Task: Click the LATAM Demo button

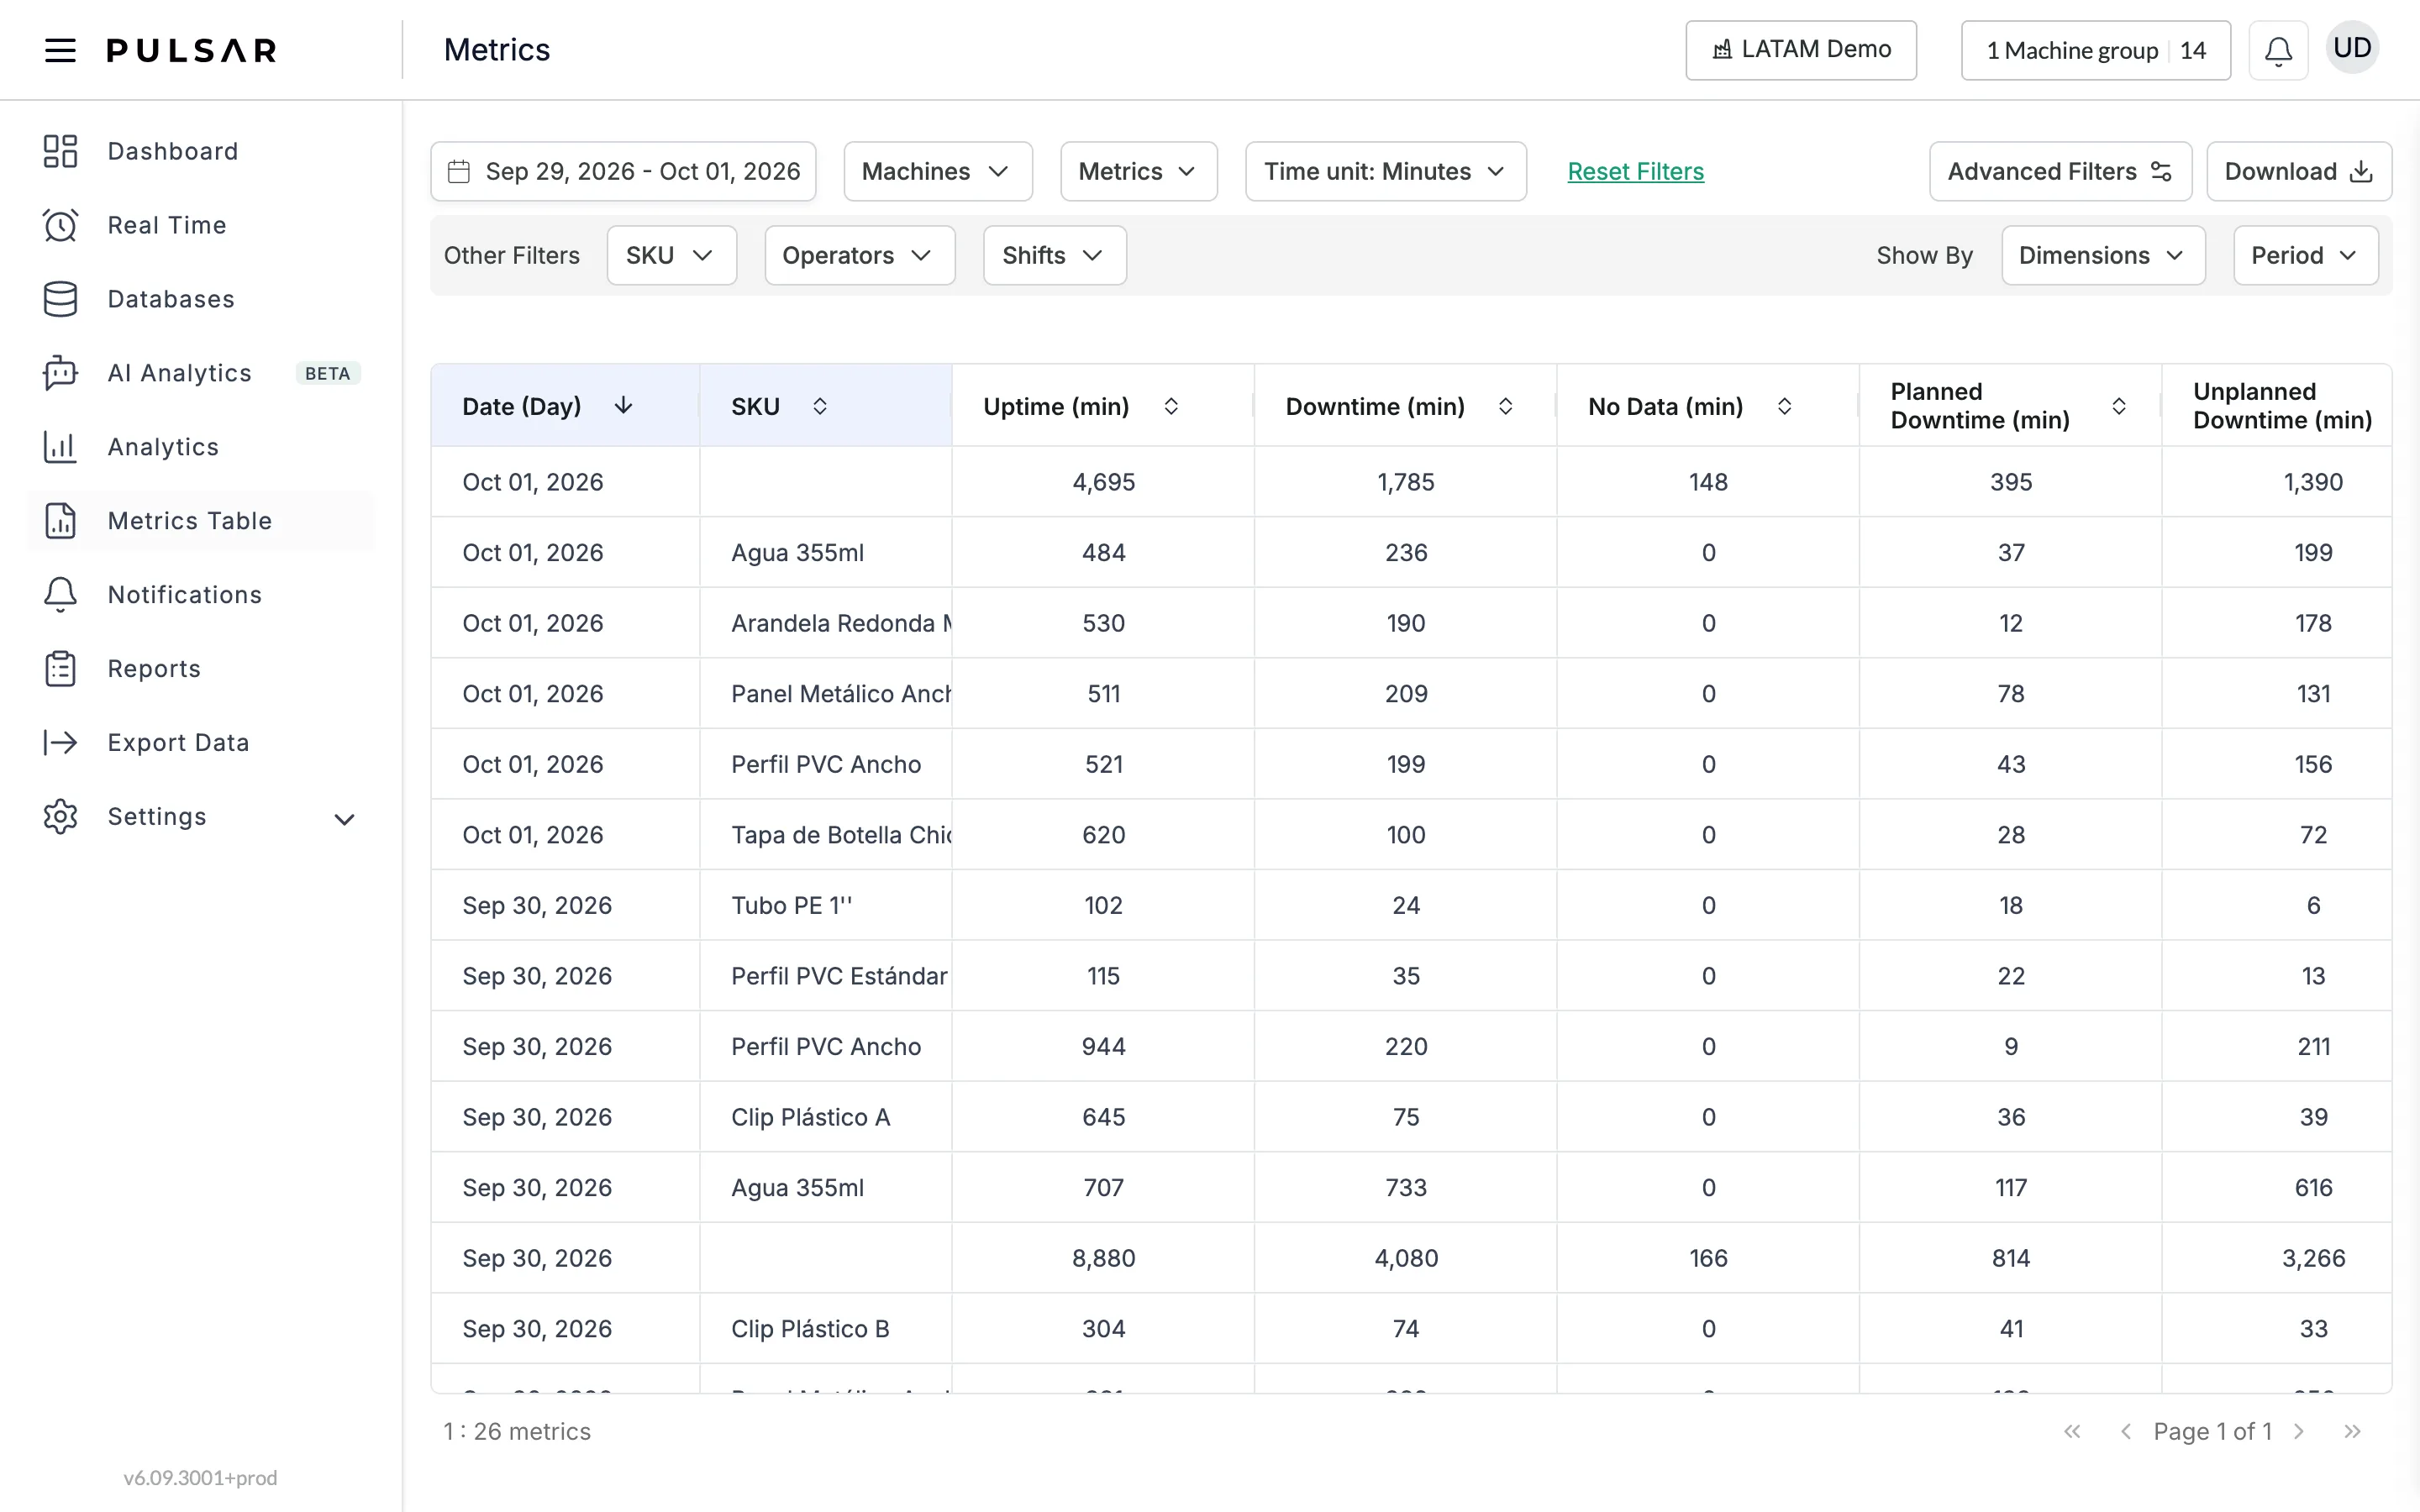Action: pos(1800,50)
